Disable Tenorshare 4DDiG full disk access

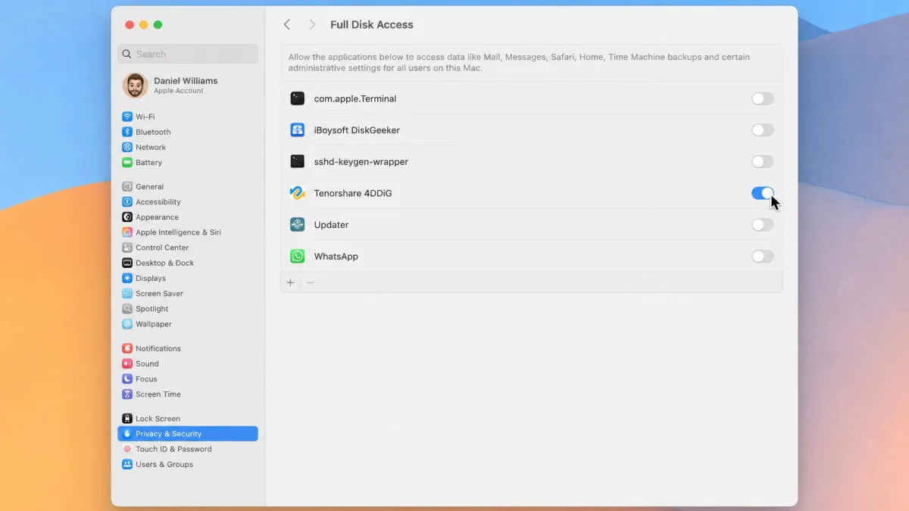tap(763, 193)
